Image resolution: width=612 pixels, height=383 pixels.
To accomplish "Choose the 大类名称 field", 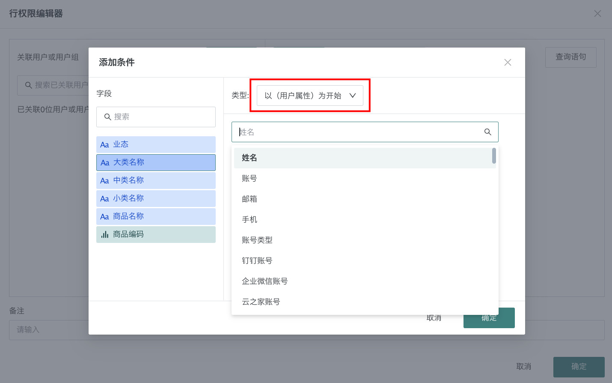I will coord(156,163).
